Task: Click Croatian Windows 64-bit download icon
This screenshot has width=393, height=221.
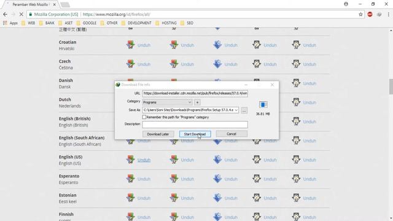Action: click(x=130, y=45)
